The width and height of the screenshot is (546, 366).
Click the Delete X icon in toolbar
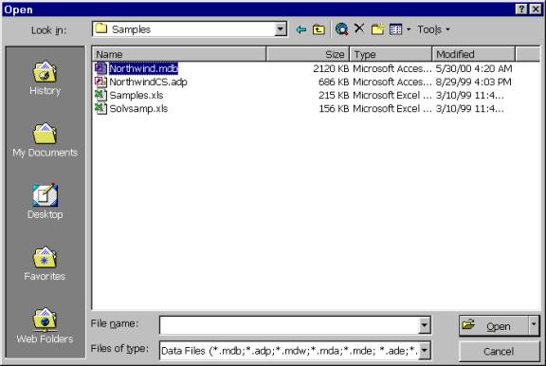(x=359, y=28)
